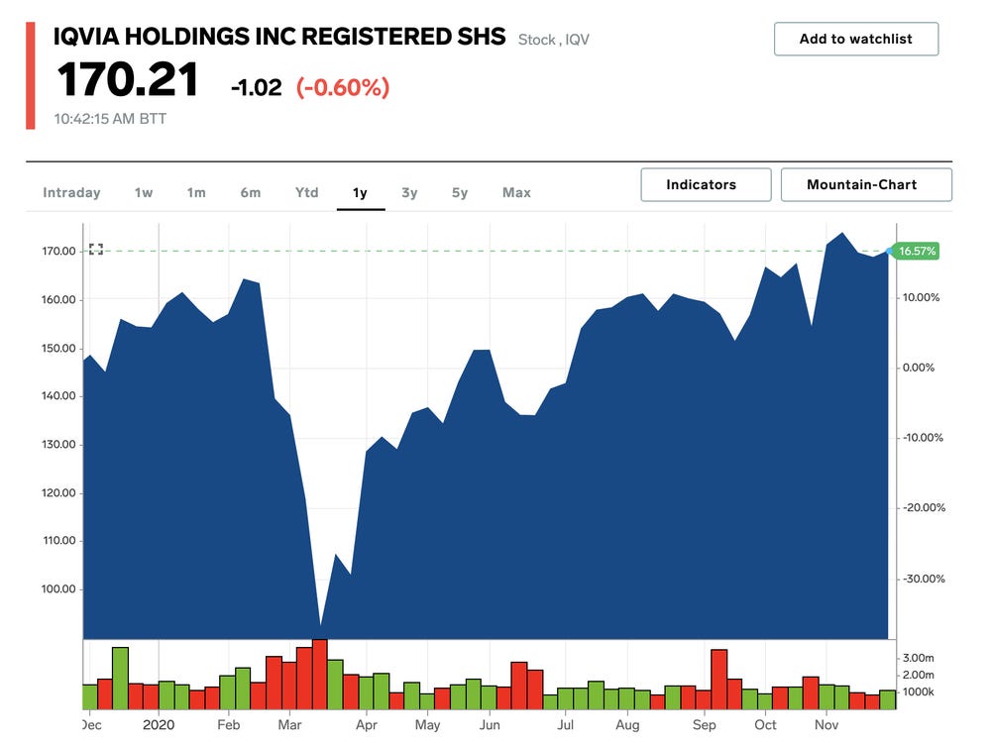Click the 160.00 price axis label
Viewport: 991px width, 743px height.
click(x=58, y=299)
